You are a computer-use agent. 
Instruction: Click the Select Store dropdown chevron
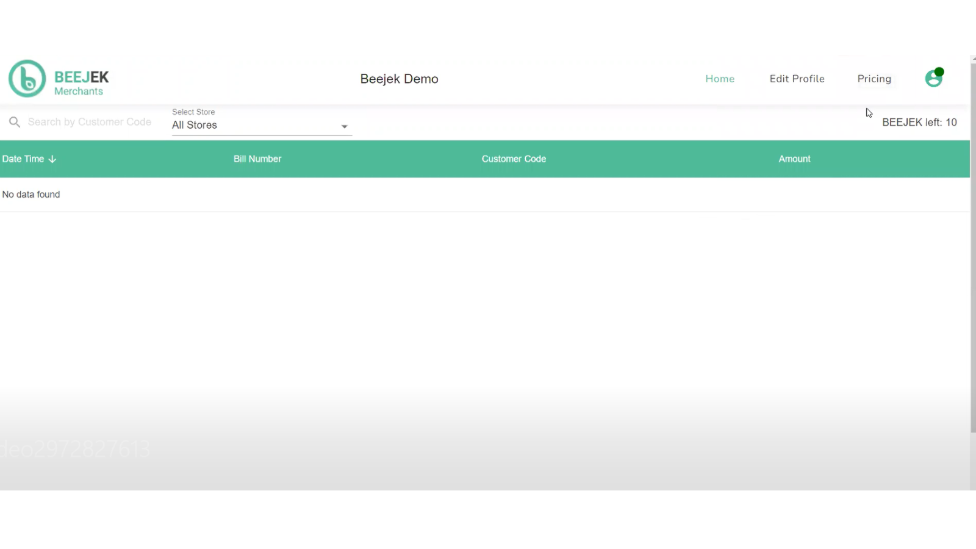pyautogui.click(x=345, y=126)
